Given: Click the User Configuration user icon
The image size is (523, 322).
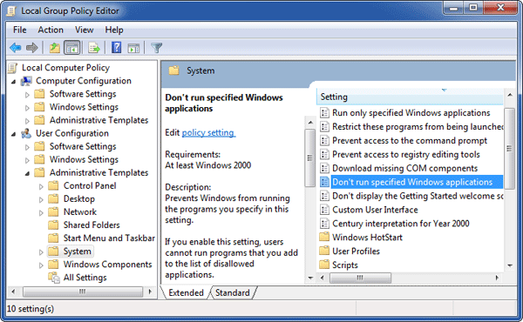Looking at the screenshot, I should (x=26, y=133).
